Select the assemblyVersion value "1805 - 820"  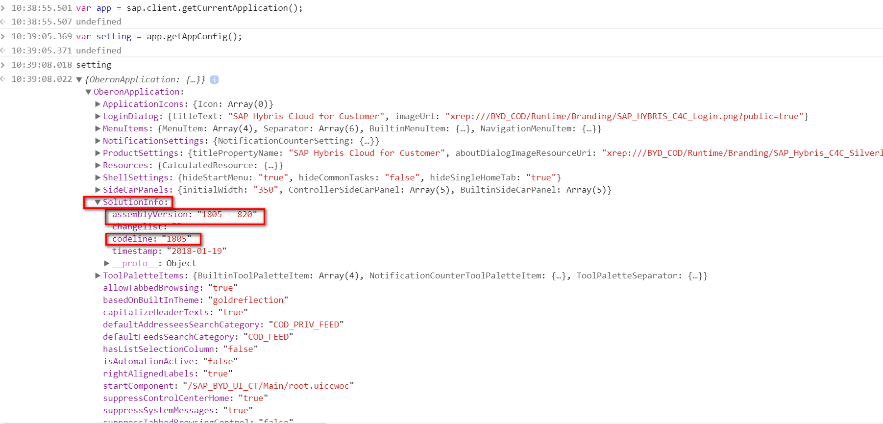227,214
